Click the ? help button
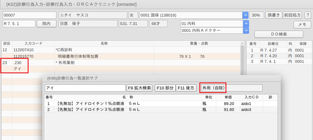This screenshot has width=313, height=140. [307, 15]
